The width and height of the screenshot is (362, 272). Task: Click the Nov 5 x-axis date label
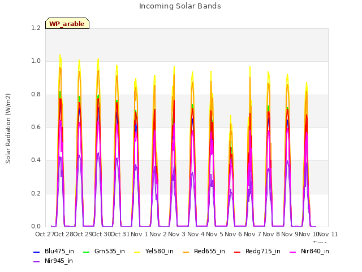(x=214, y=234)
